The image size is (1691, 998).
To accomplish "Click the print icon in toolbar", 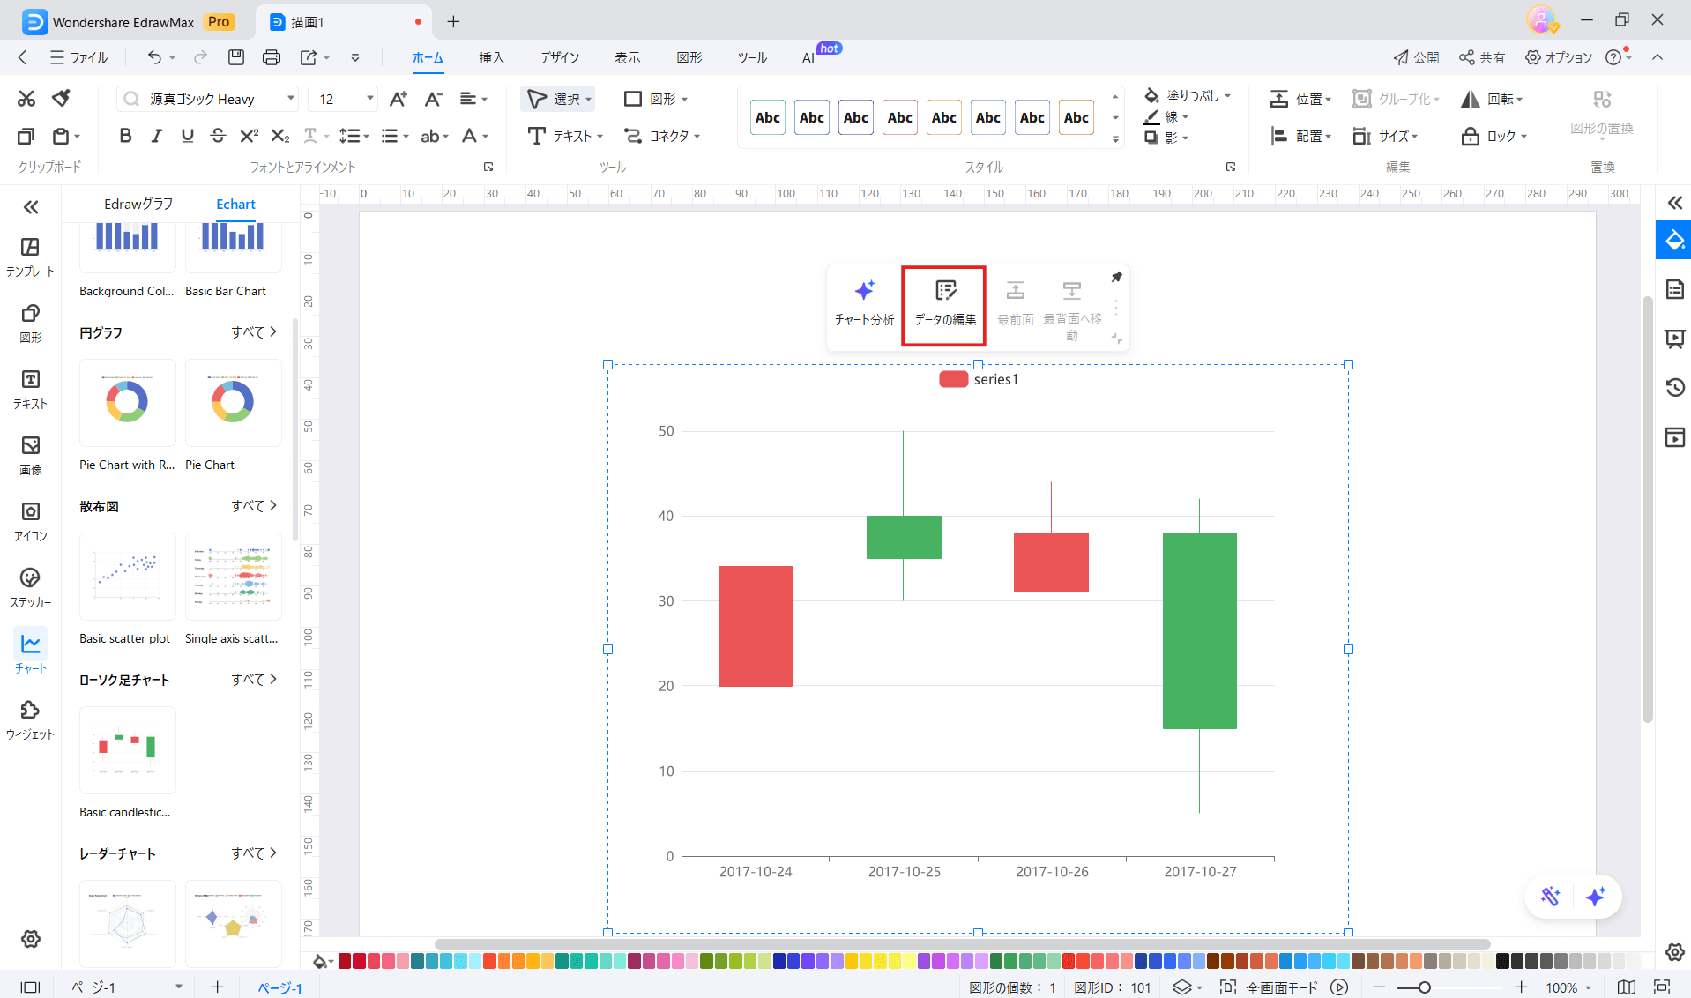I will tap(272, 57).
